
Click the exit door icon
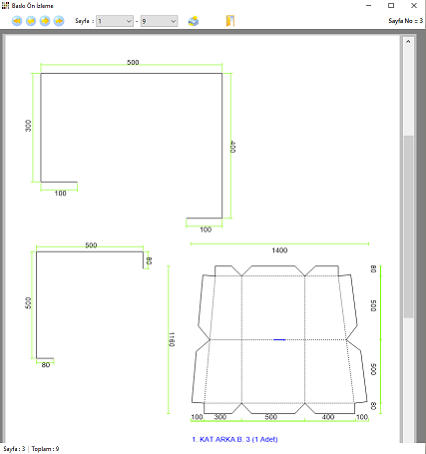click(x=230, y=21)
